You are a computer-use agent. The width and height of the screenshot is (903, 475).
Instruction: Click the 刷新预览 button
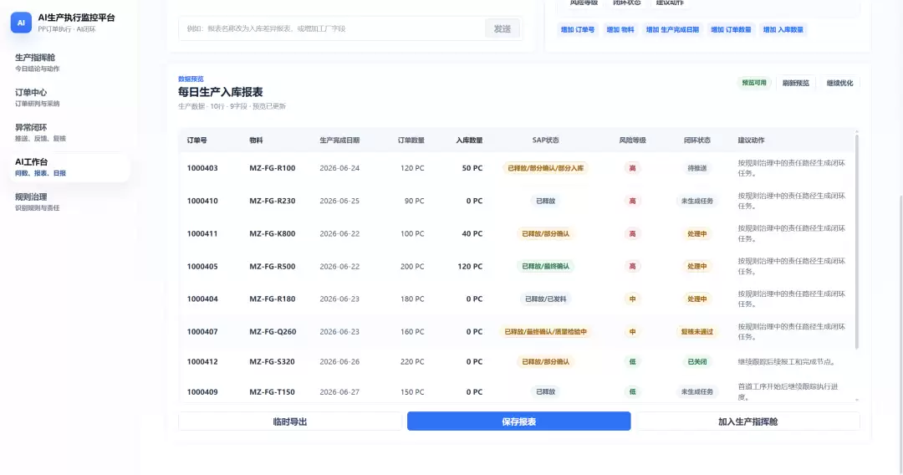click(796, 83)
